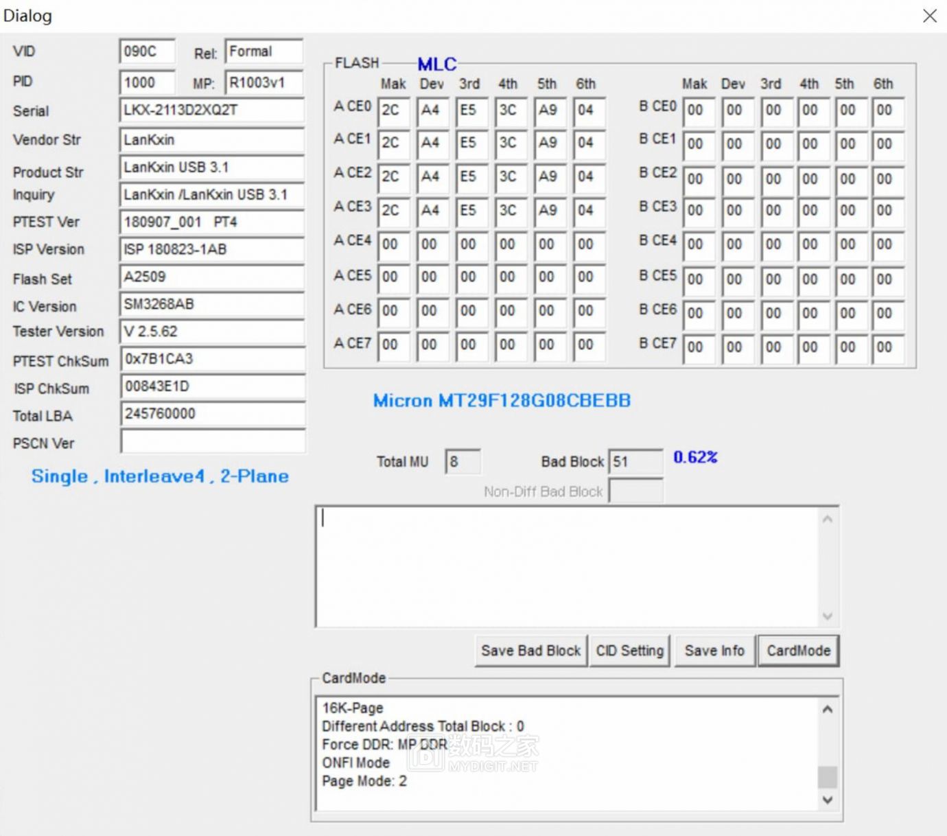Click the A CE0 Mak cell 2C

[394, 111]
